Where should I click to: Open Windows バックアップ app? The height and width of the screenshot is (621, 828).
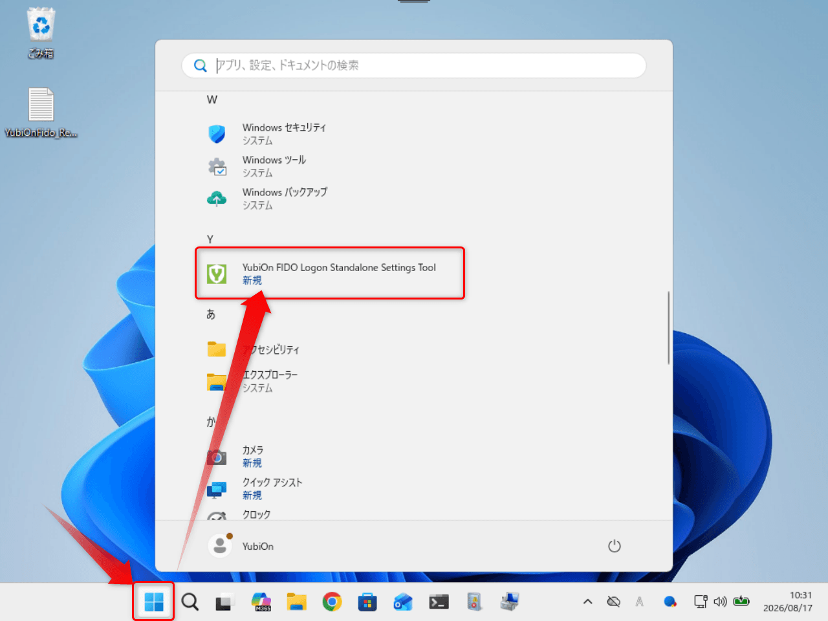[285, 199]
